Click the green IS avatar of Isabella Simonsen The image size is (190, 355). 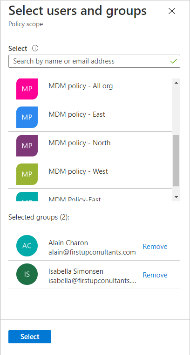[x=27, y=274]
